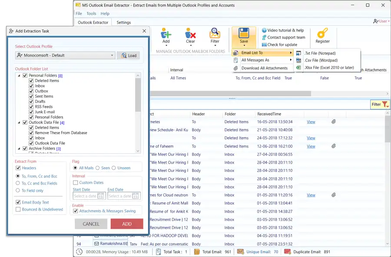Click the orange Filter funnel button
The height and width of the screenshot is (257, 391).
point(380,105)
